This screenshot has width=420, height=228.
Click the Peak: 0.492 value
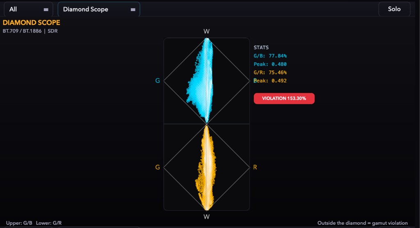[270, 81]
